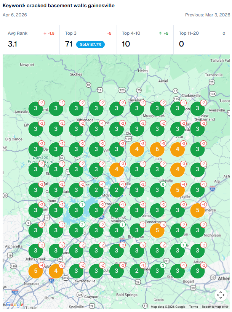Toggle fullscreen map view icon

(221, 295)
